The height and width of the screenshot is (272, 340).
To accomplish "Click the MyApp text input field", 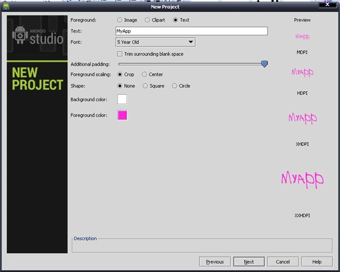I will point(191,31).
